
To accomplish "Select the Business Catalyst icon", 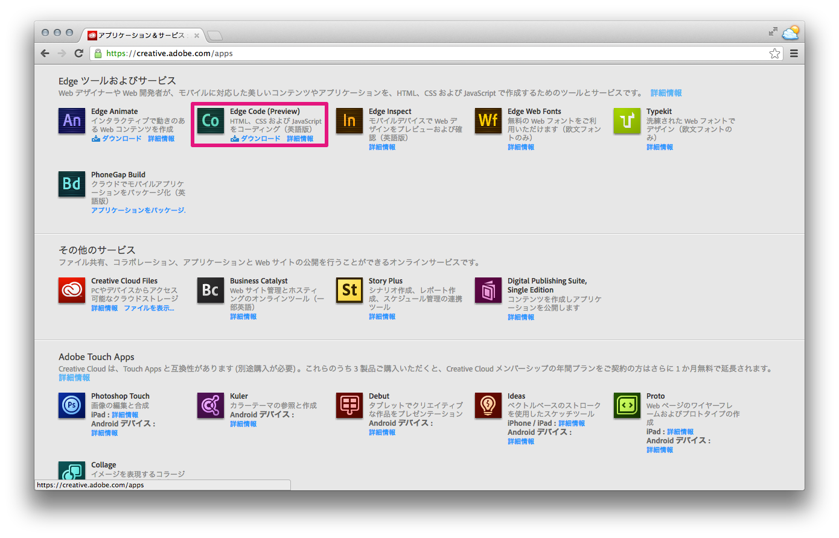I will (x=210, y=290).
